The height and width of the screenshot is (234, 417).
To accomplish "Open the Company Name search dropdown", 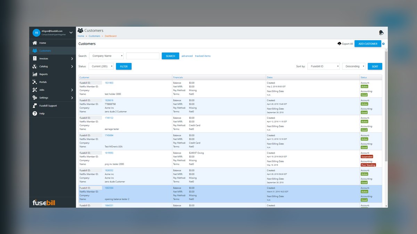I will coord(106,56).
